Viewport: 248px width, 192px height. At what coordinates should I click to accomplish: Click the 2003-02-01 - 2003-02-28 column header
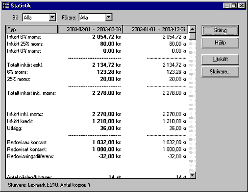tap(90, 29)
